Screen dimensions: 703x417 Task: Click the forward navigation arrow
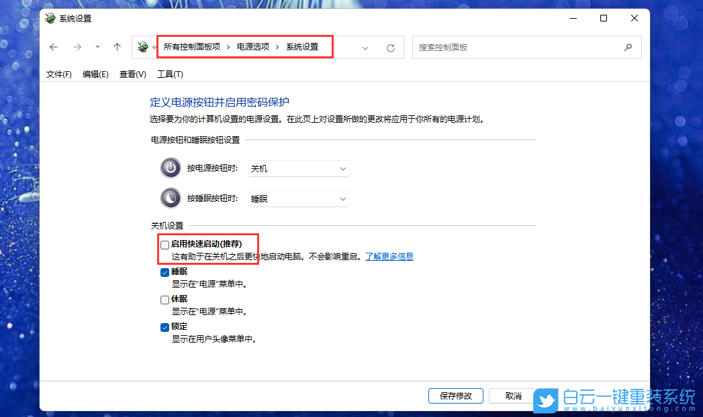(x=77, y=46)
